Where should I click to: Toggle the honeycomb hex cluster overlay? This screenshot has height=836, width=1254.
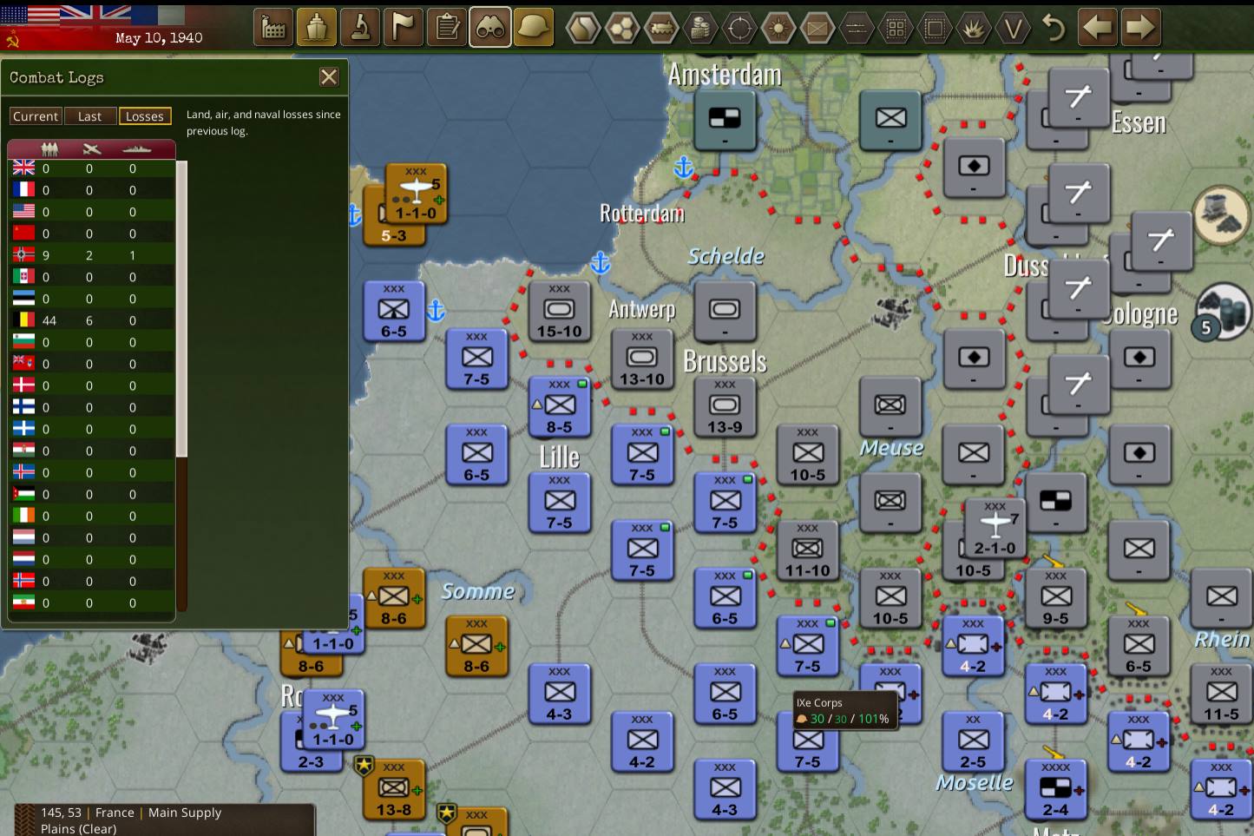(x=622, y=29)
